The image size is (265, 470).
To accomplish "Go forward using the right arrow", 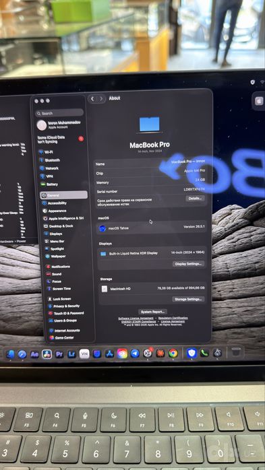I will pos(101,98).
